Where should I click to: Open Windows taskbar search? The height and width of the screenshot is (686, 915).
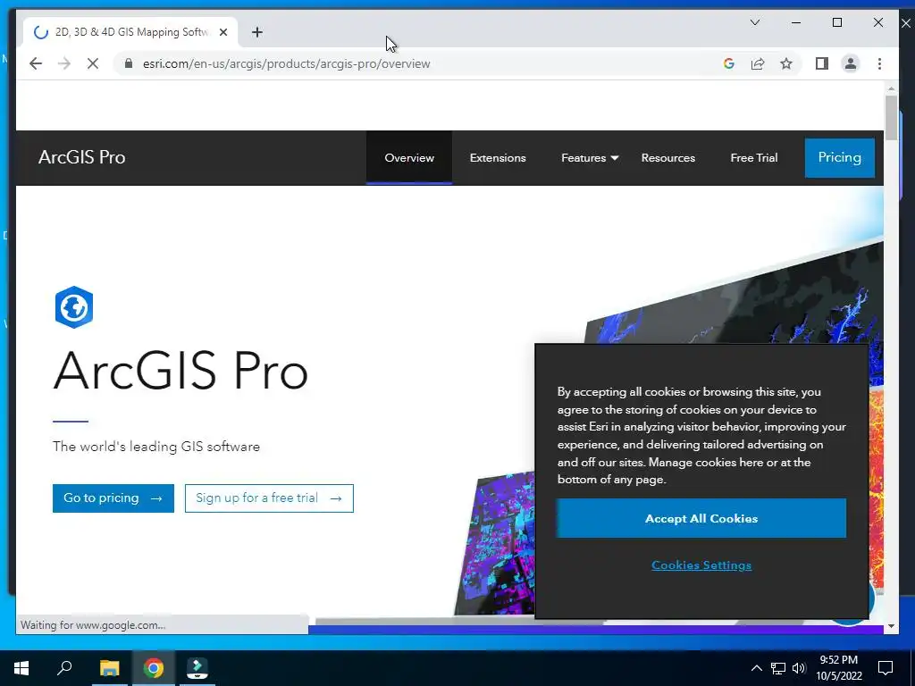coord(64,668)
